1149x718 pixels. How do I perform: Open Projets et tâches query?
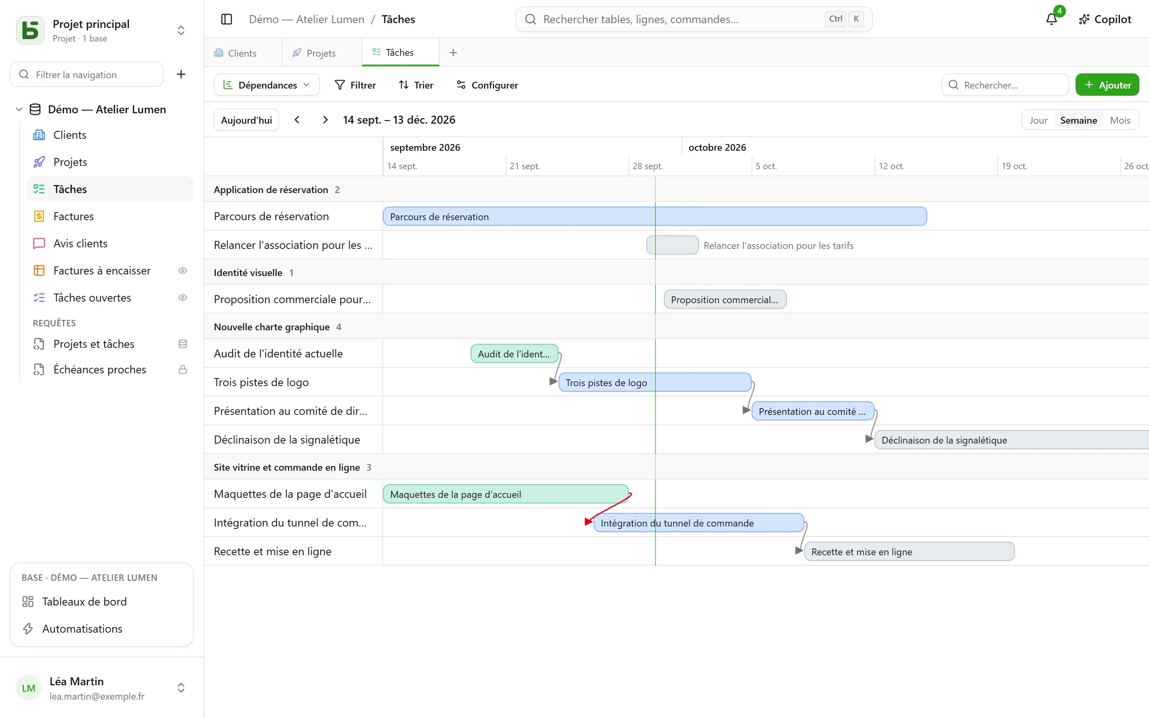pos(110,344)
